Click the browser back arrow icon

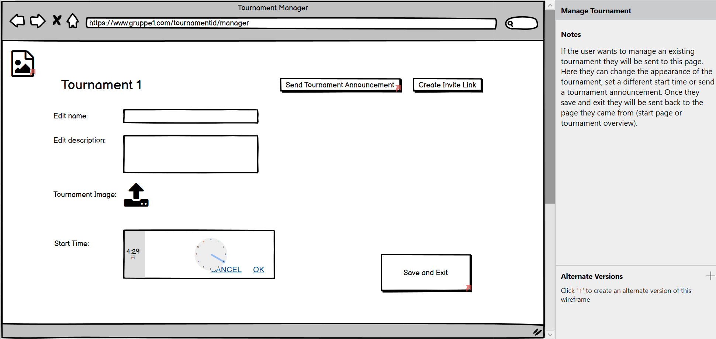coord(17,21)
